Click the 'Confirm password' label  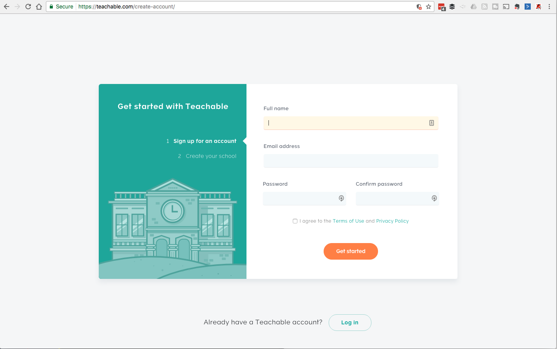(379, 184)
